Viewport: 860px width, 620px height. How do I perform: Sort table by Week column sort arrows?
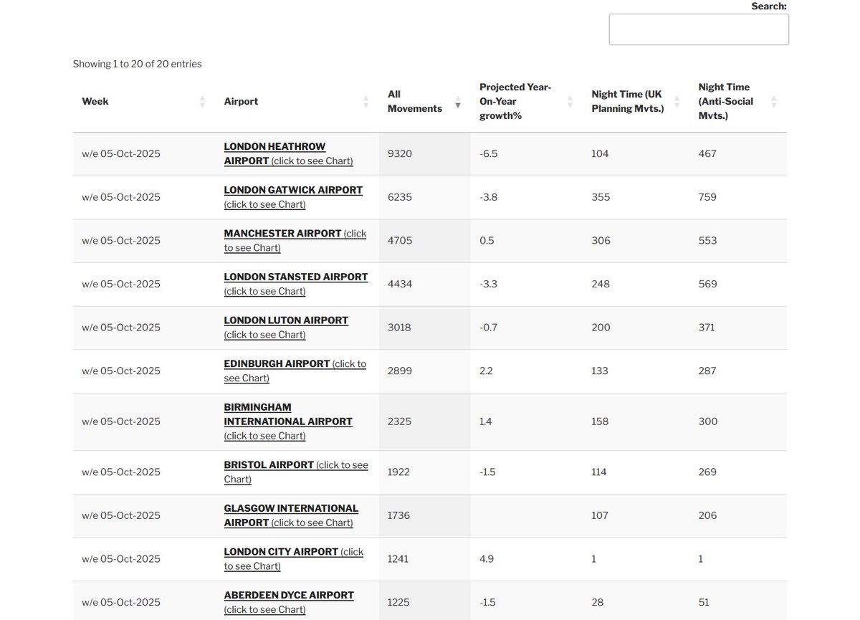coord(202,102)
